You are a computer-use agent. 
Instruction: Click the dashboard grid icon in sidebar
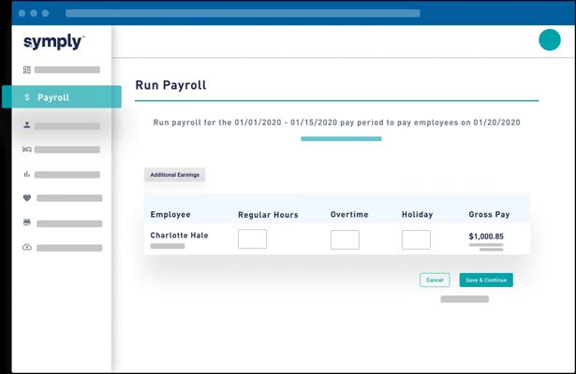tap(27, 70)
